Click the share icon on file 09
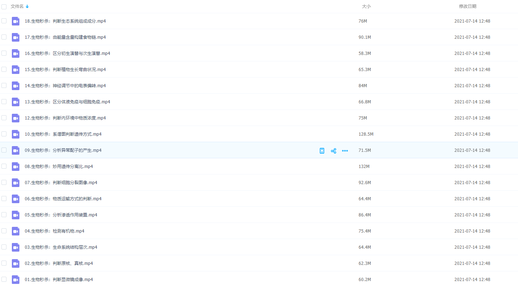 [x=333, y=151]
